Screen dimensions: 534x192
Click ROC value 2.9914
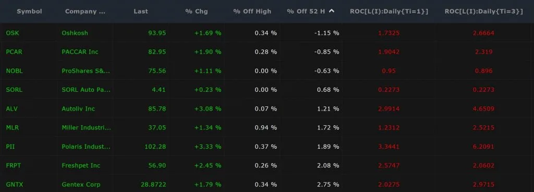pos(389,109)
